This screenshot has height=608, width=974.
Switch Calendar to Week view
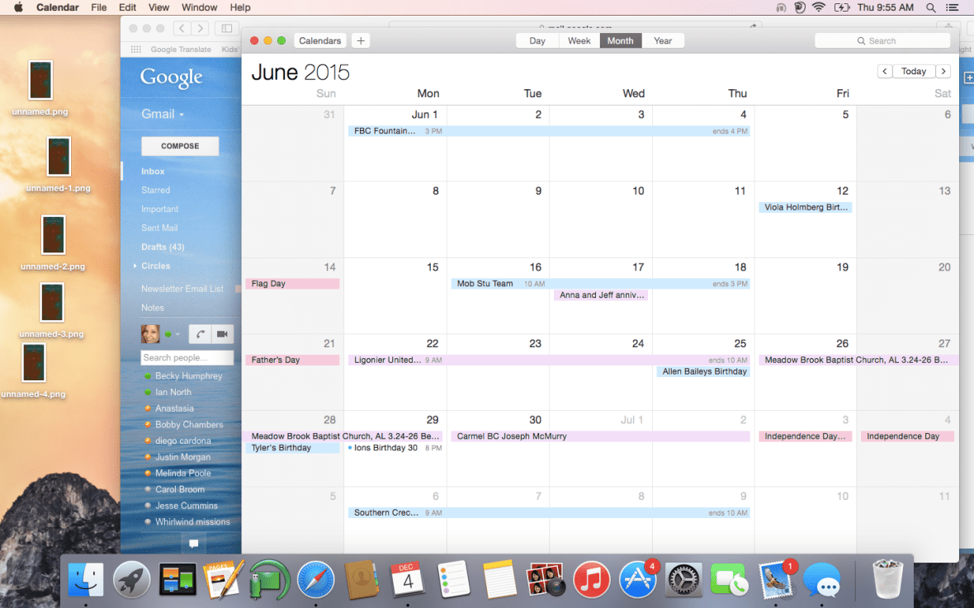tap(579, 40)
